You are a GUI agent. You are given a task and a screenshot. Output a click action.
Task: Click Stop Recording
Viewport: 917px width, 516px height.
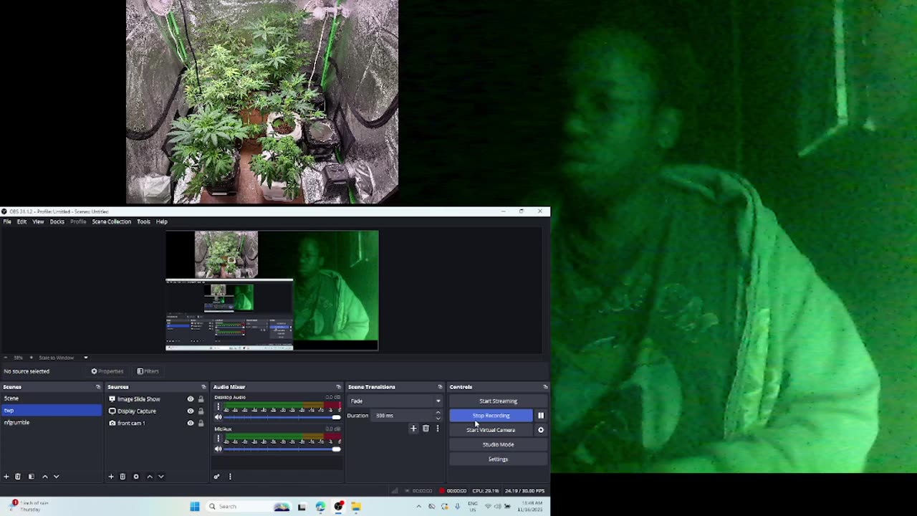(x=491, y=416)
